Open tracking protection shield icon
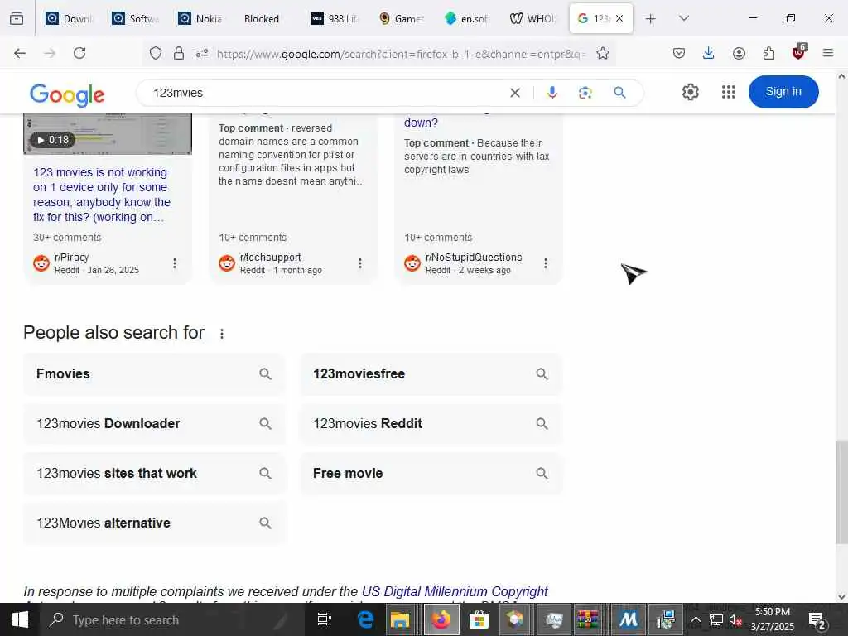 coord(156,53)
